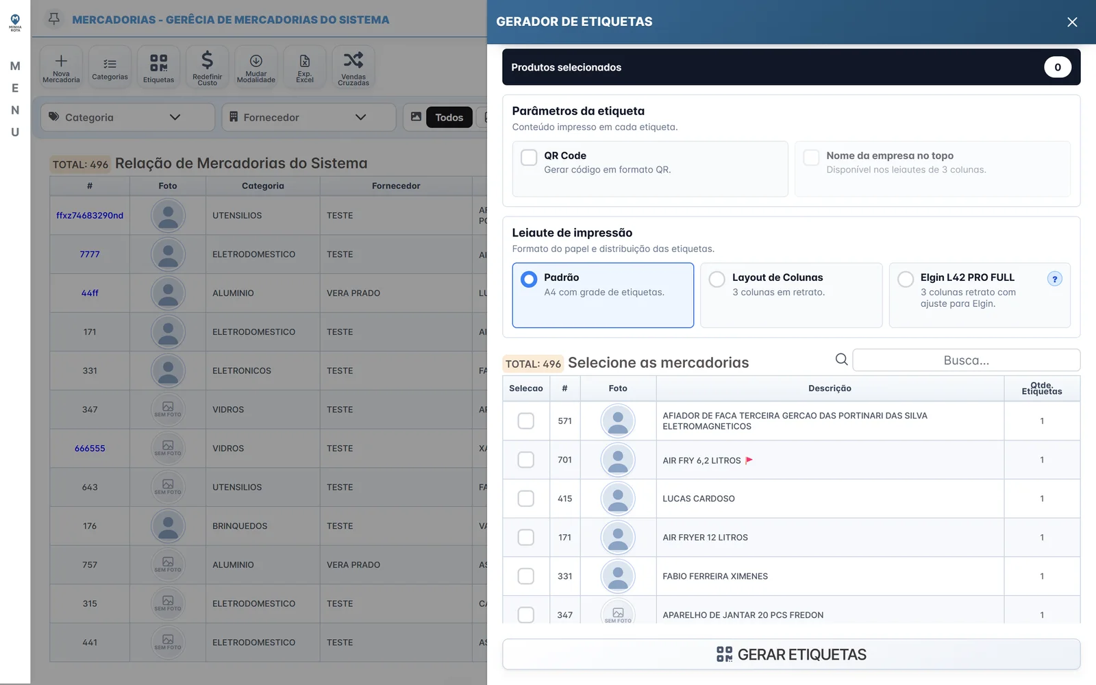Viewport: 1096px width, 685px height.
Task: Close the Gerador de Etiquetas panel
Action: (x=1072, y=22)
